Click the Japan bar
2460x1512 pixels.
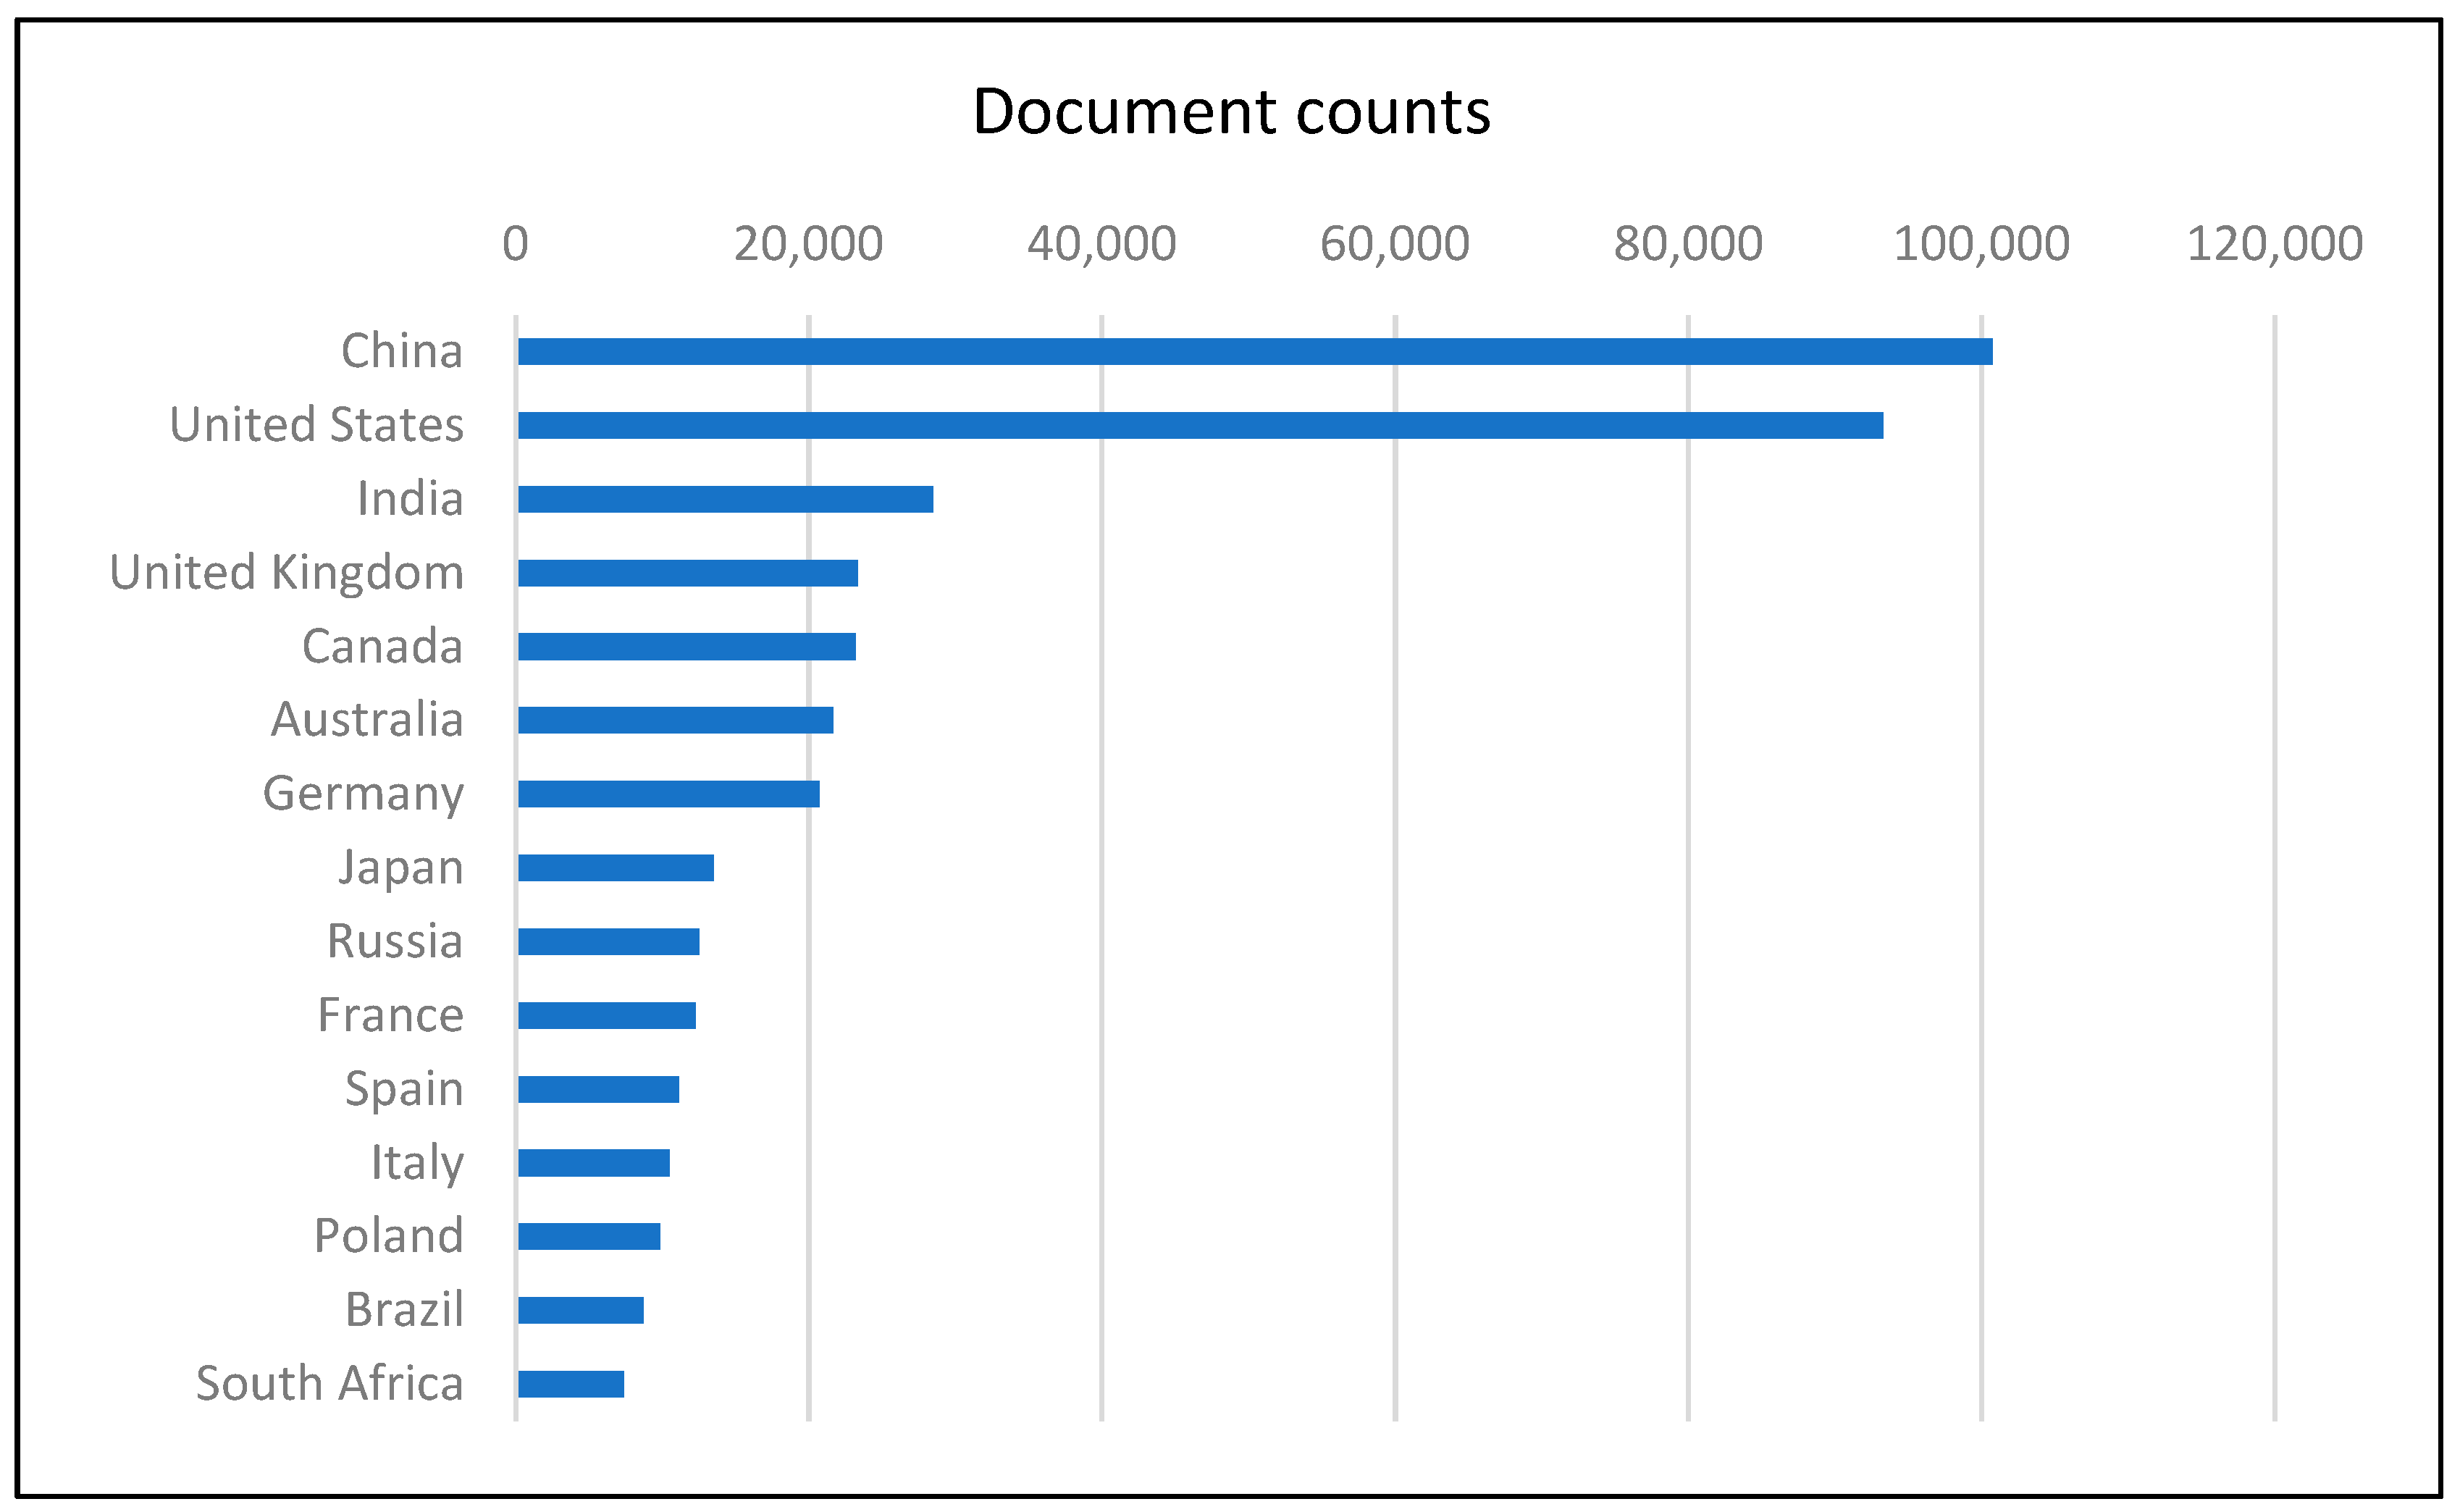pyautogui.click(x=615, y=868)
